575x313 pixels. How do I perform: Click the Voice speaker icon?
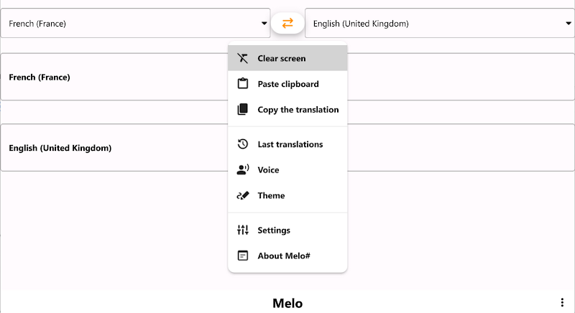(243, 170)
